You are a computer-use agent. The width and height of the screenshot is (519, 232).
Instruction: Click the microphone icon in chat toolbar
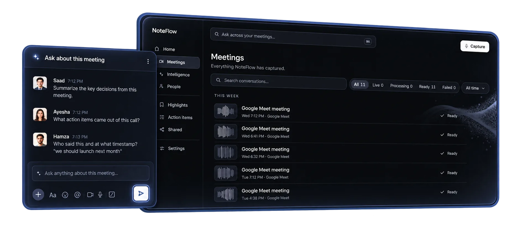point(100,195)
